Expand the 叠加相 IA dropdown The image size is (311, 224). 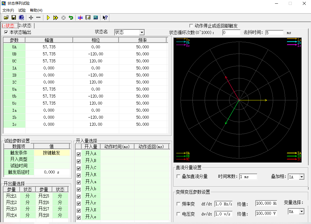point(302,177)
